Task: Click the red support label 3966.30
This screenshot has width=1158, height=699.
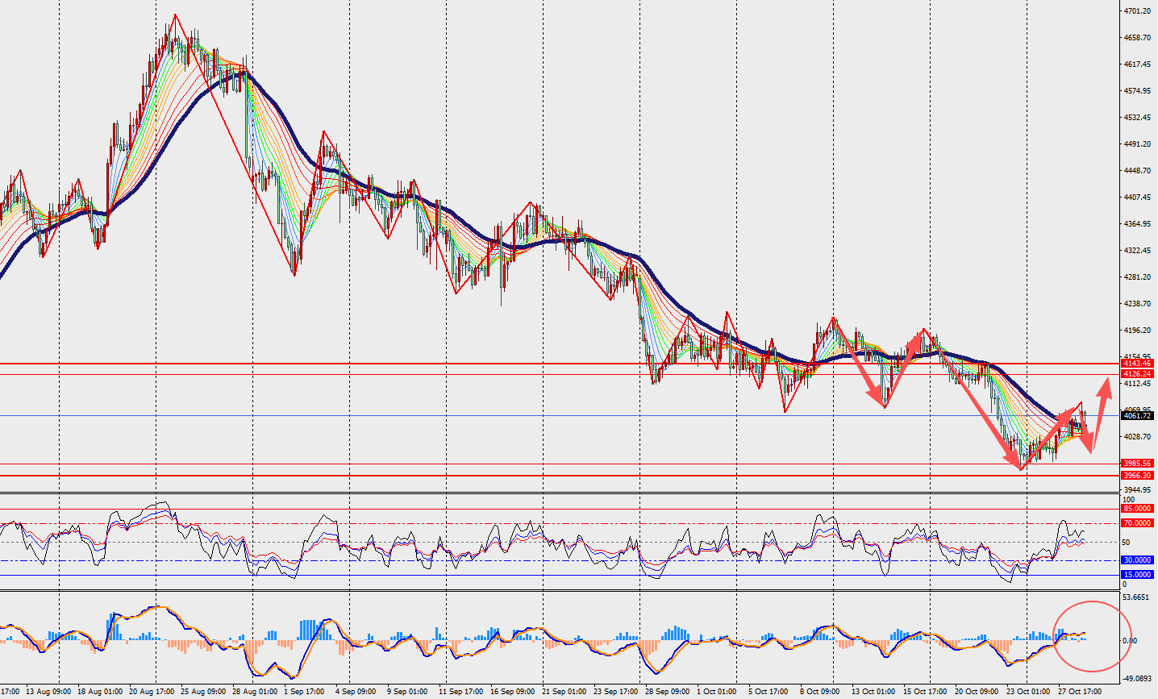Action: pyautogui.click(x=1137, y=476)
